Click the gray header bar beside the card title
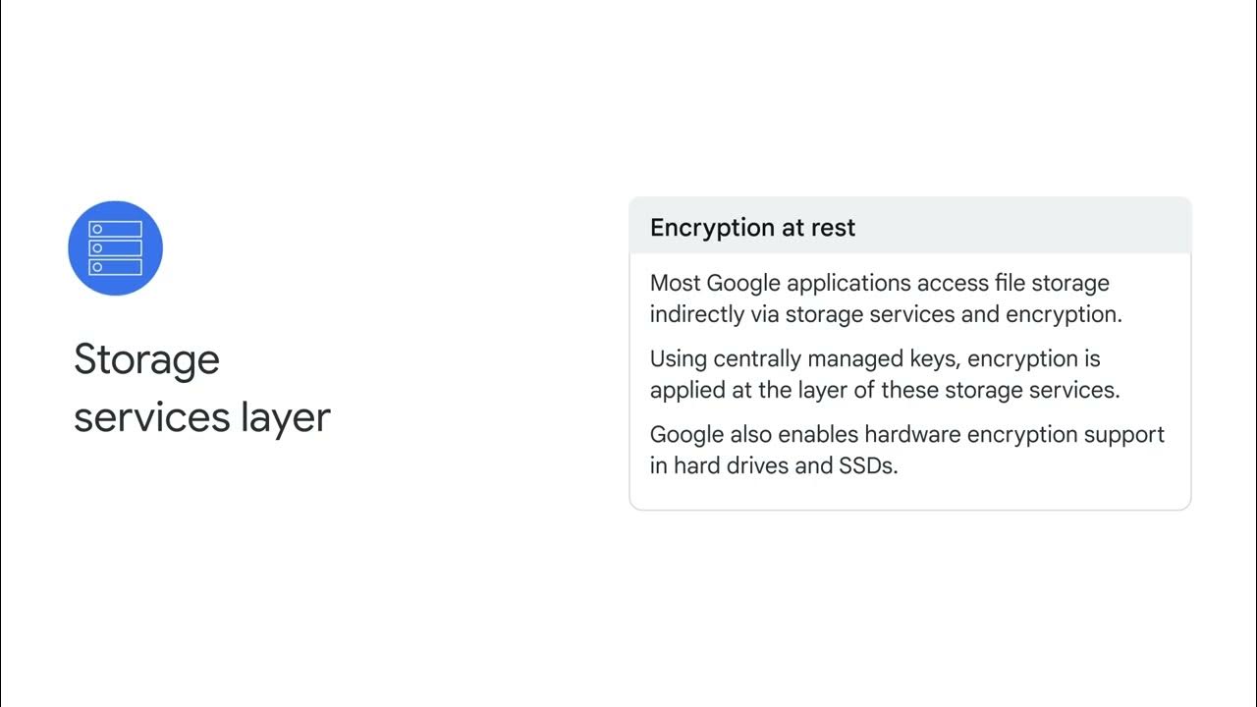 [1021, 227]
